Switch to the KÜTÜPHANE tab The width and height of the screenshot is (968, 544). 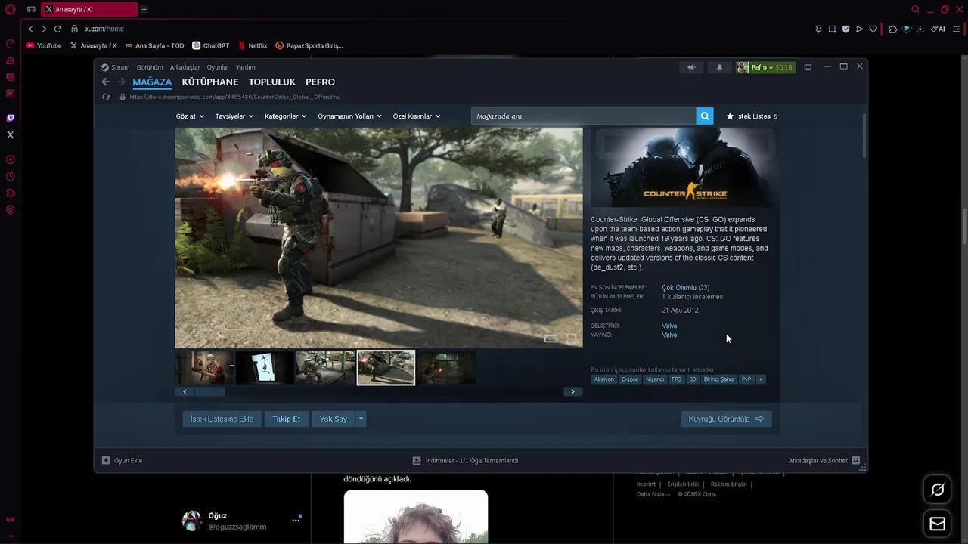pyautogui.click(x=210, y=82)
